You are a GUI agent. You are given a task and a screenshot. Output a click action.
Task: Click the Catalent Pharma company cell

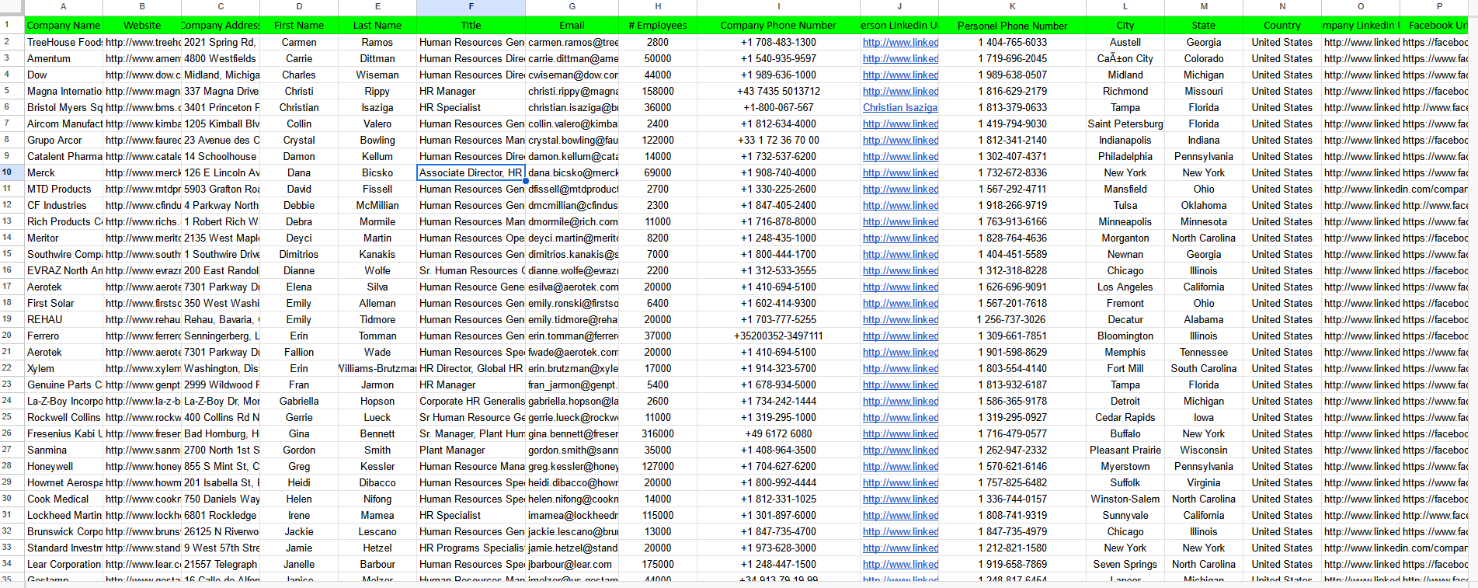(64, 156)
